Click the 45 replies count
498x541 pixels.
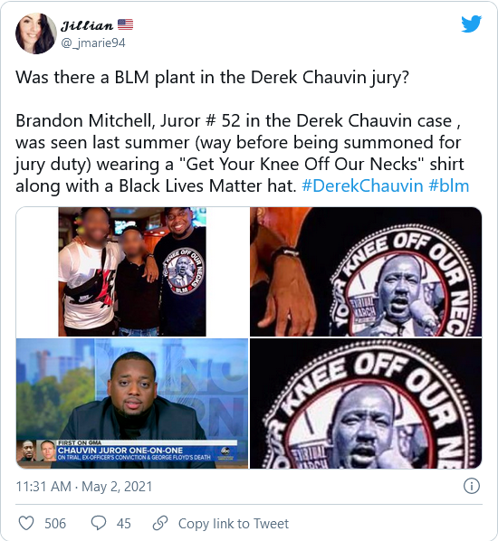[124, 524]
